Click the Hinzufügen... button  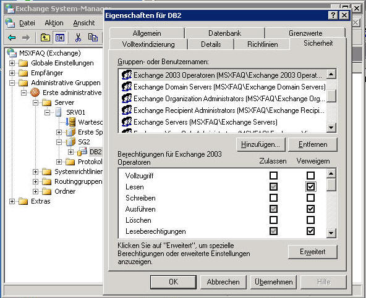click(260, 144)
